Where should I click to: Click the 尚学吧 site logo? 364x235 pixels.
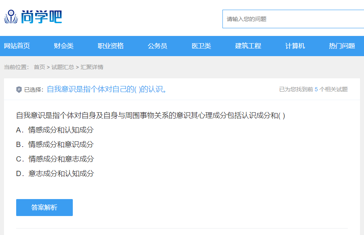pos(33,17)
